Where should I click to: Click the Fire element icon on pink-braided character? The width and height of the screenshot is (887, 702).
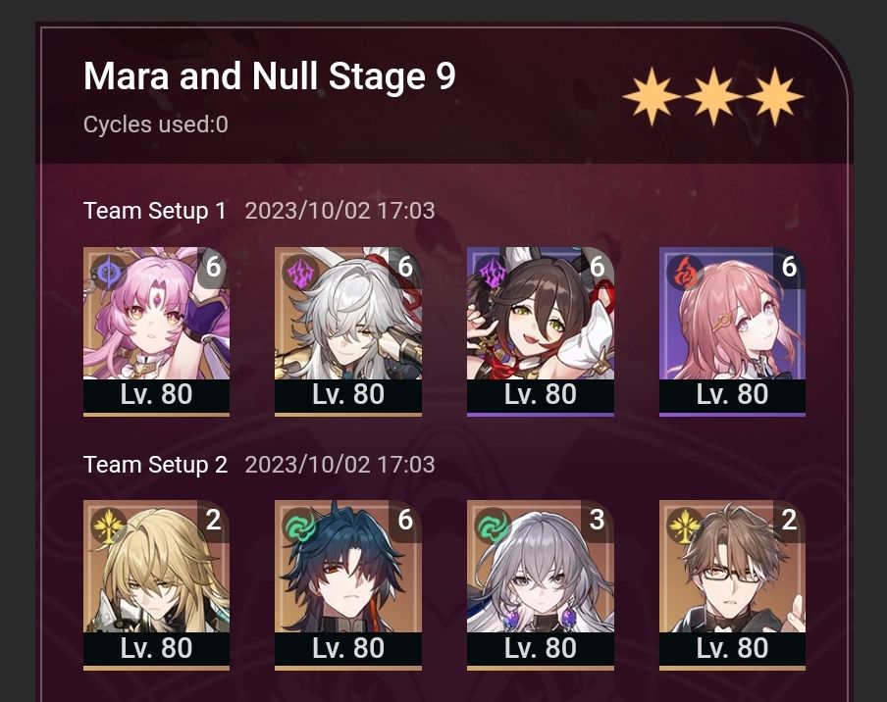685,273
